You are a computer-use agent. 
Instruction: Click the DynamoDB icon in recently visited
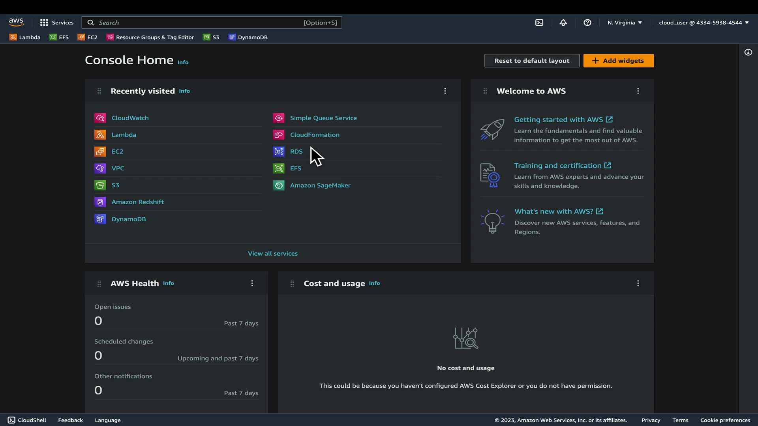tap(100, 219)
